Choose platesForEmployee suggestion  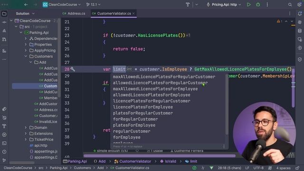134,125
